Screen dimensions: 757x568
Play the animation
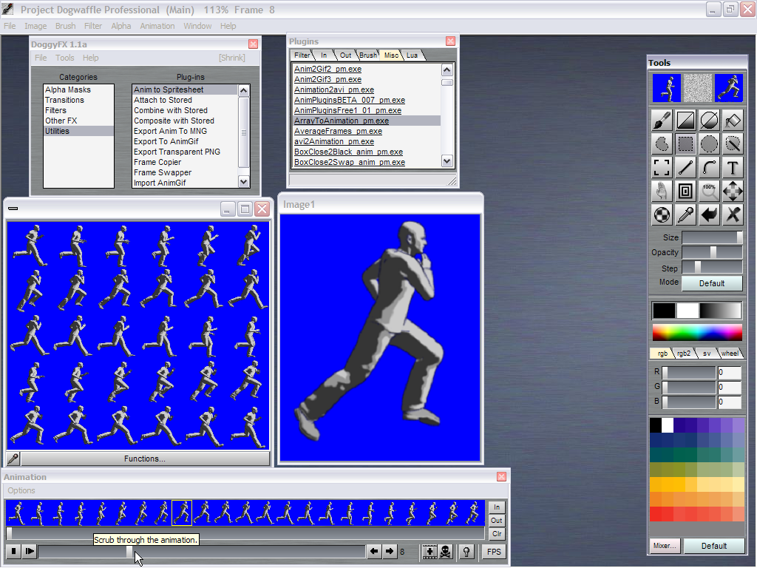point(29,552)
